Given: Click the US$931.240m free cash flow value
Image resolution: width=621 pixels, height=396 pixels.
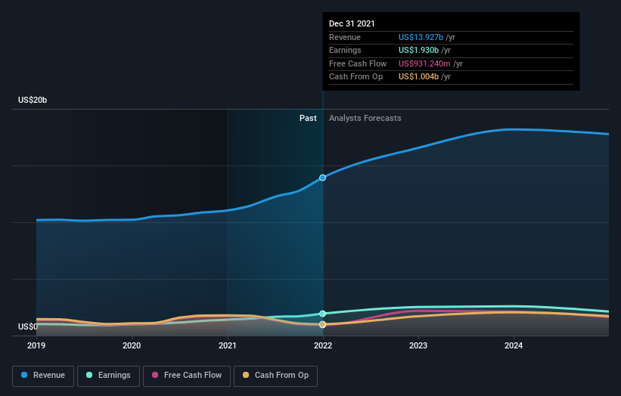Looking at the screenshot, I should [424, 63].
